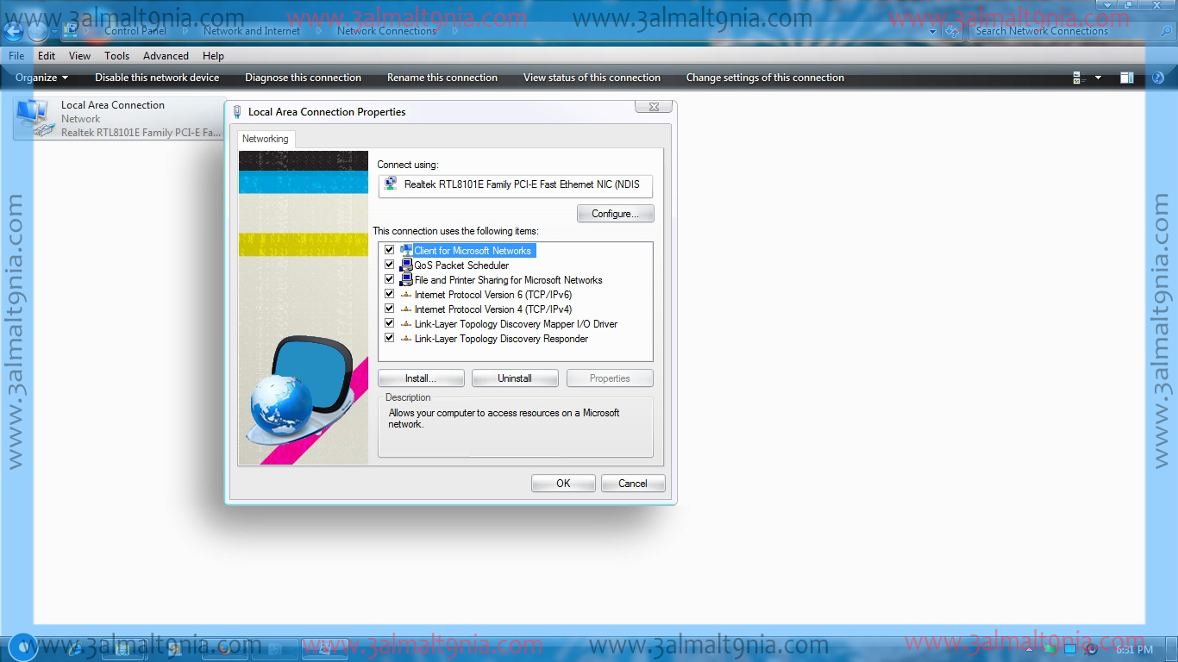Click the Explorer back arrow button

pyautogui.click(x=13, y=31)
